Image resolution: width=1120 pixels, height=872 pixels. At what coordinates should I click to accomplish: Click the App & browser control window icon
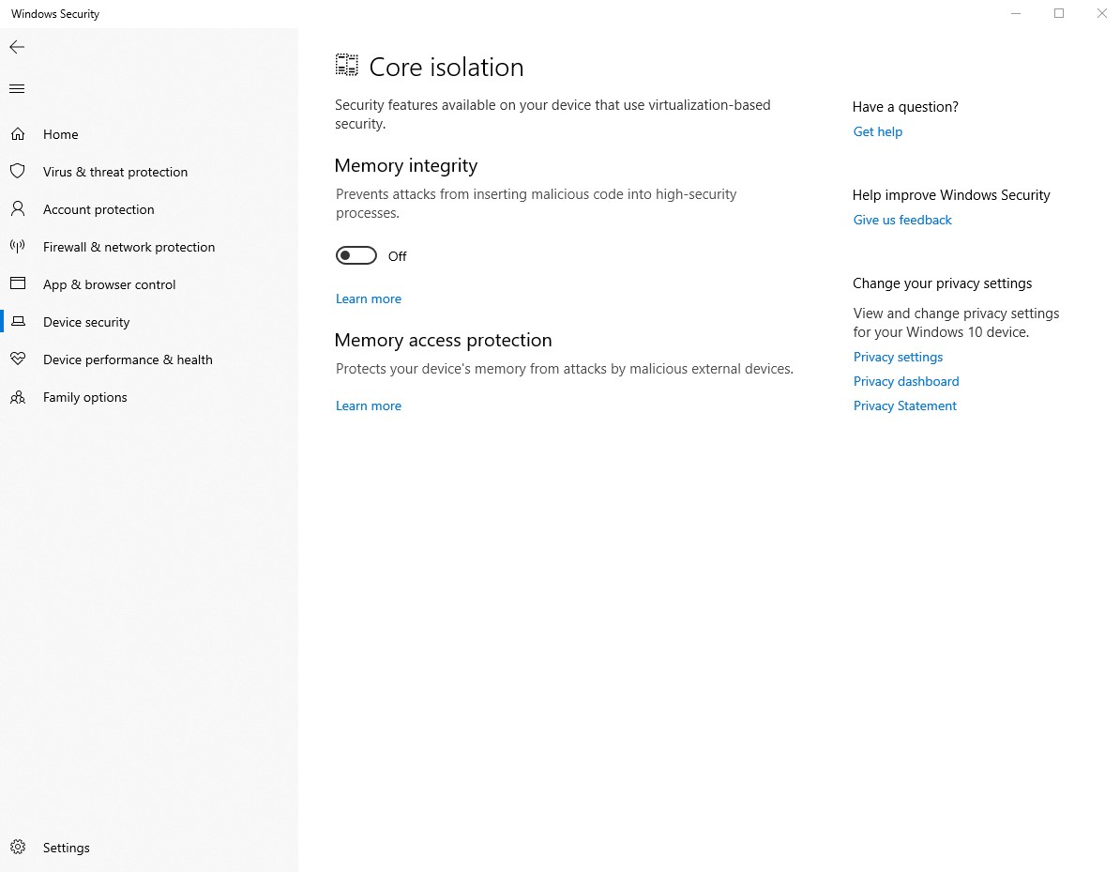18,284
